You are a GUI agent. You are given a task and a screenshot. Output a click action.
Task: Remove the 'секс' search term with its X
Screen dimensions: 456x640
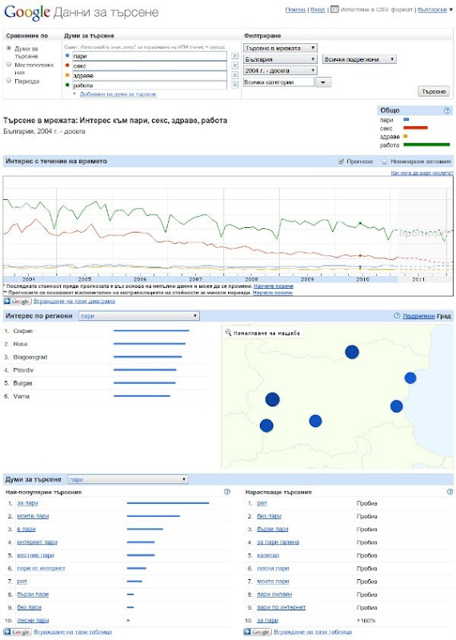click(234, 66)
